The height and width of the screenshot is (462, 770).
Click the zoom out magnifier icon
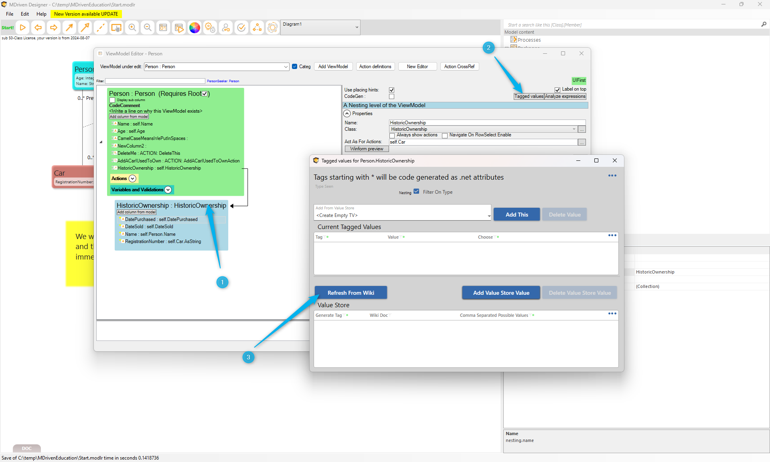[x=148, y=28]
